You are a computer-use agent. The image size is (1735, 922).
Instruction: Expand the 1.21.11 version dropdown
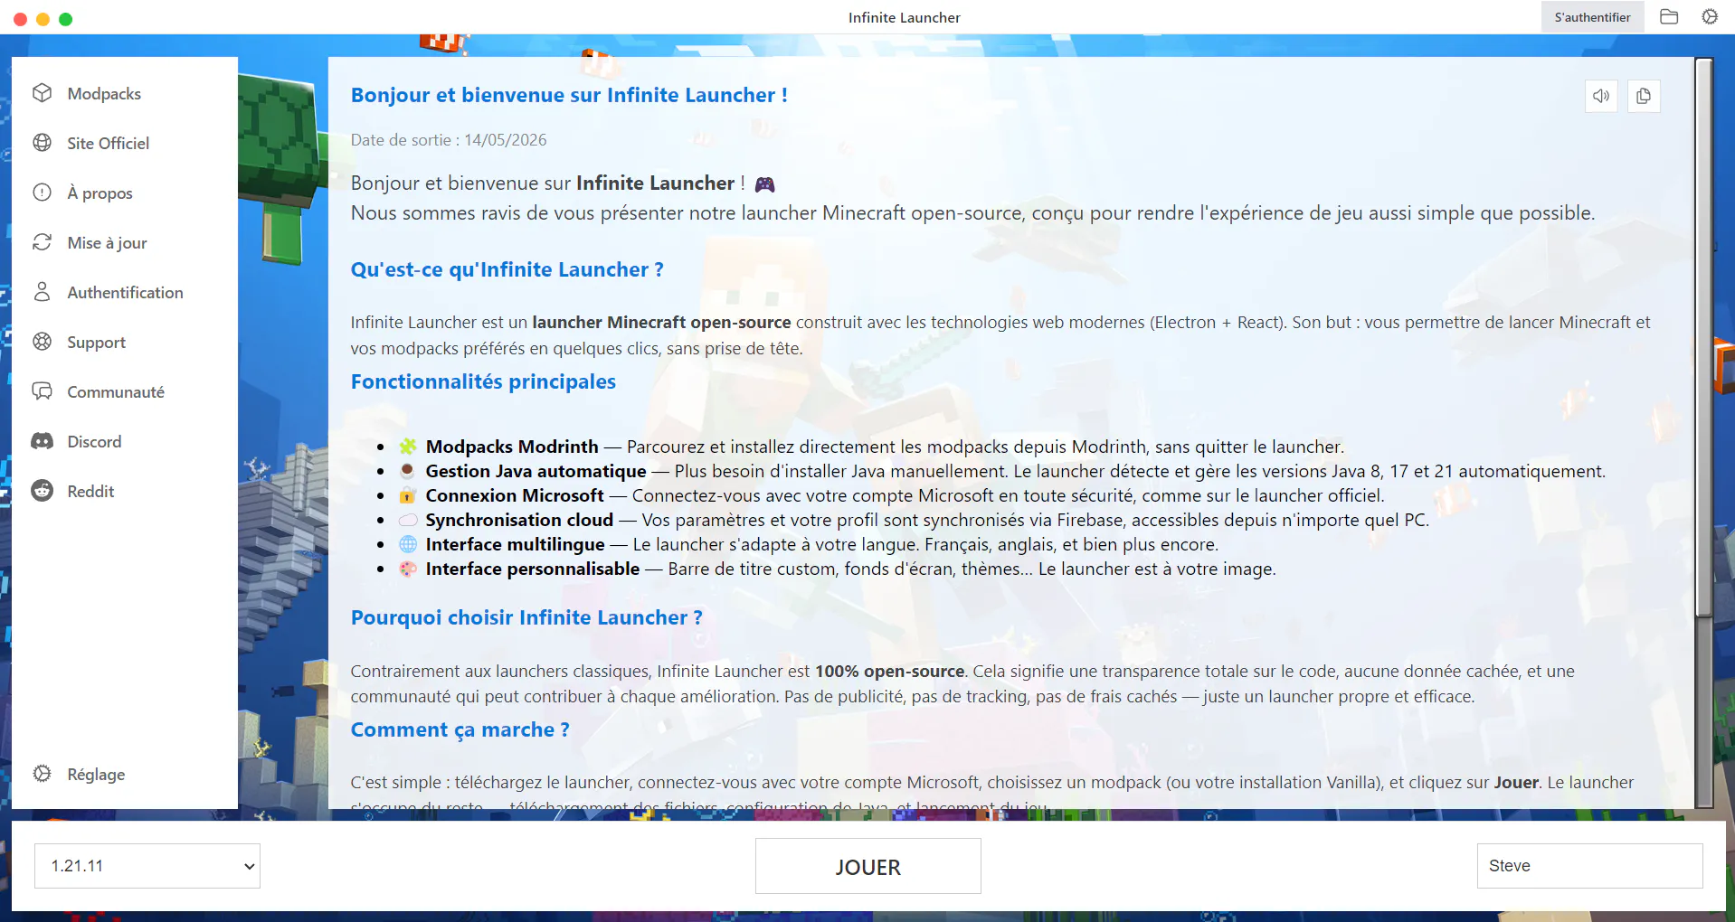pos(147,866)
